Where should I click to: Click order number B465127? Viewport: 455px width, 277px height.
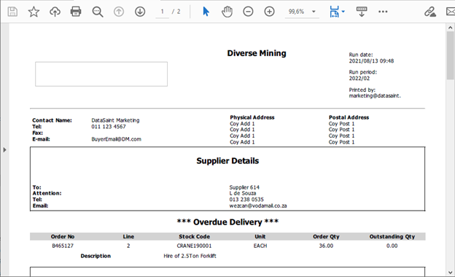pos(63,246)
